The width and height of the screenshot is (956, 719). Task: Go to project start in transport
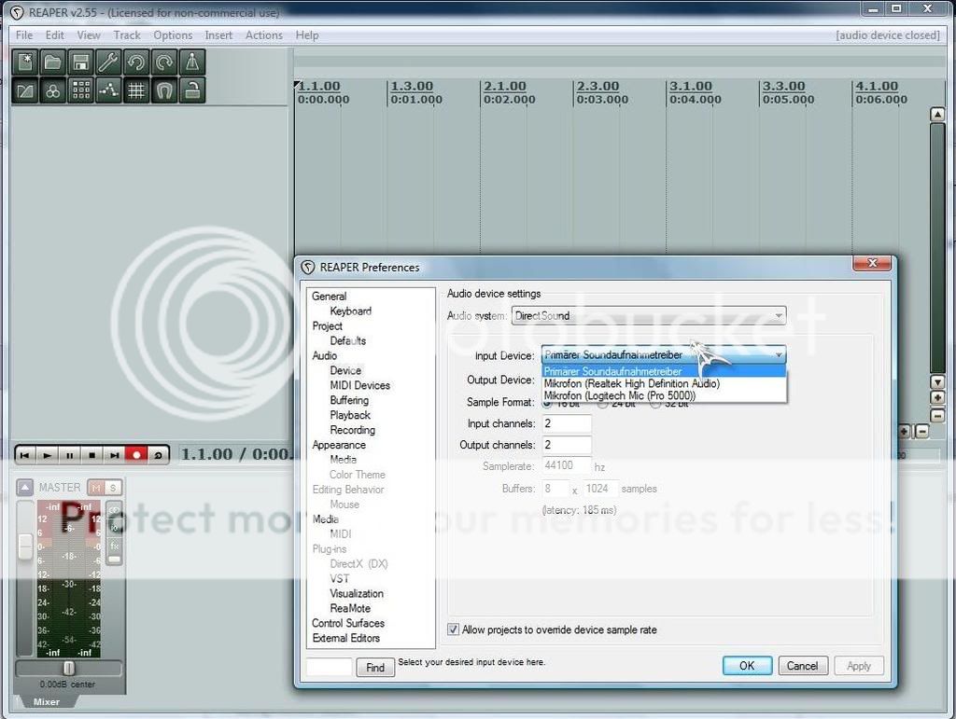(25, 455)
